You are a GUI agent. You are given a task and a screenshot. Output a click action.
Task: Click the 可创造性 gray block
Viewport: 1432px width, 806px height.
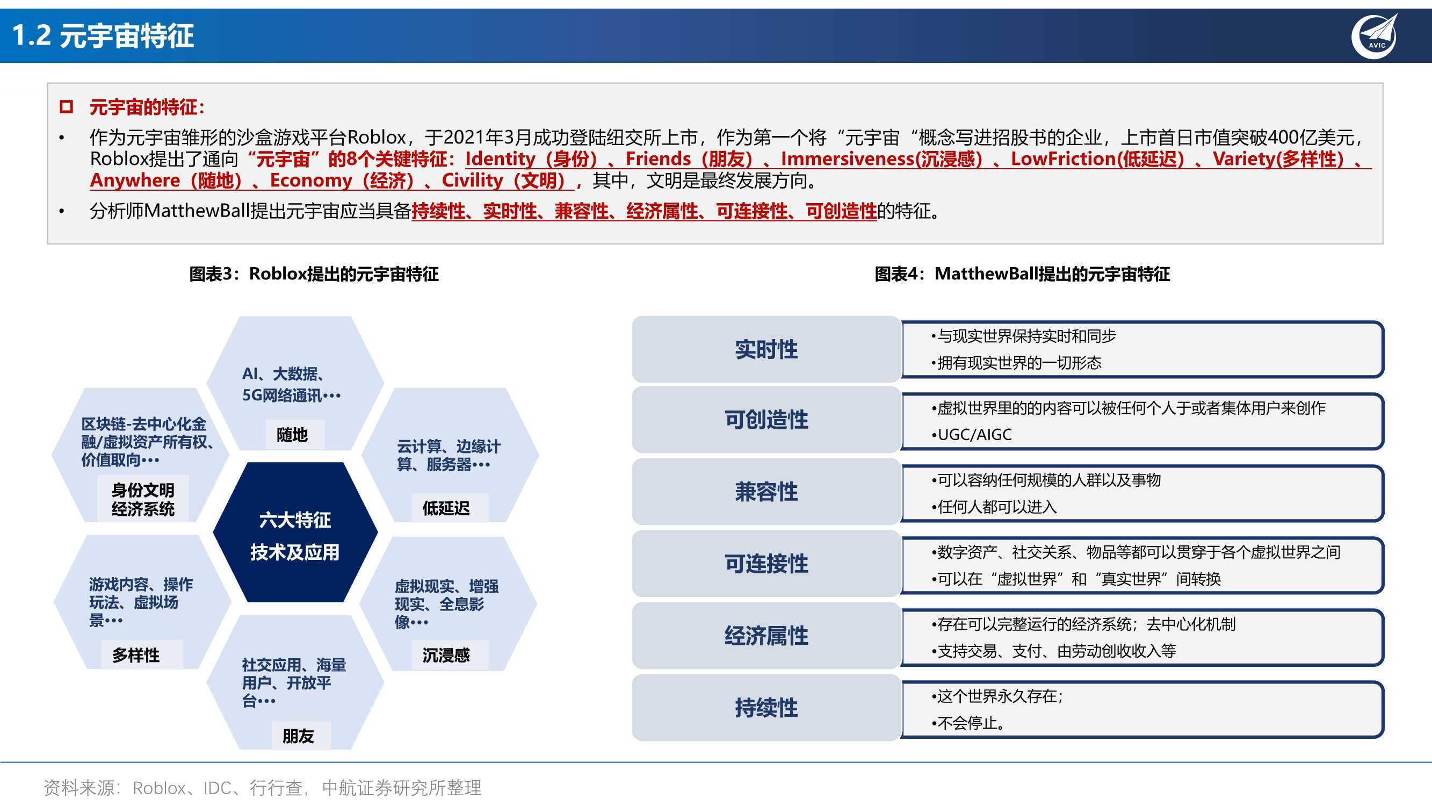766,420
